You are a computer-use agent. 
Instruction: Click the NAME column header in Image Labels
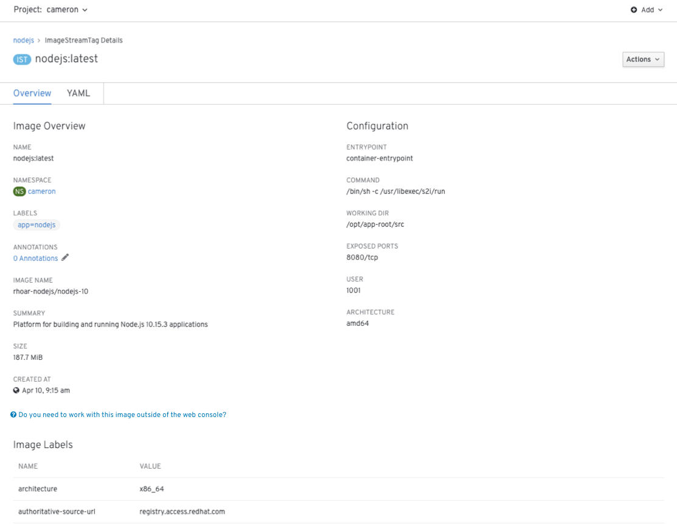pos(28,466)
